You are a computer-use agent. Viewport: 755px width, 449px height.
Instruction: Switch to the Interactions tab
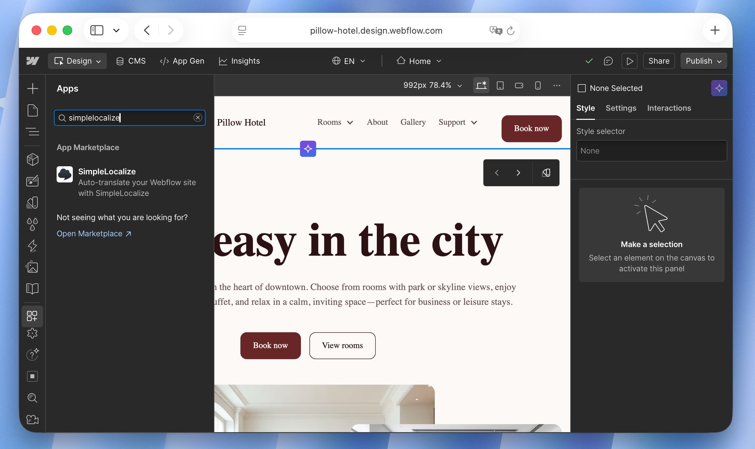pyautogui.click(x=669, y=108)
